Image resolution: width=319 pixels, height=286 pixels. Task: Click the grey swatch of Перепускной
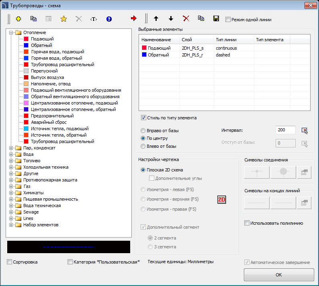[x=26, y=71]
